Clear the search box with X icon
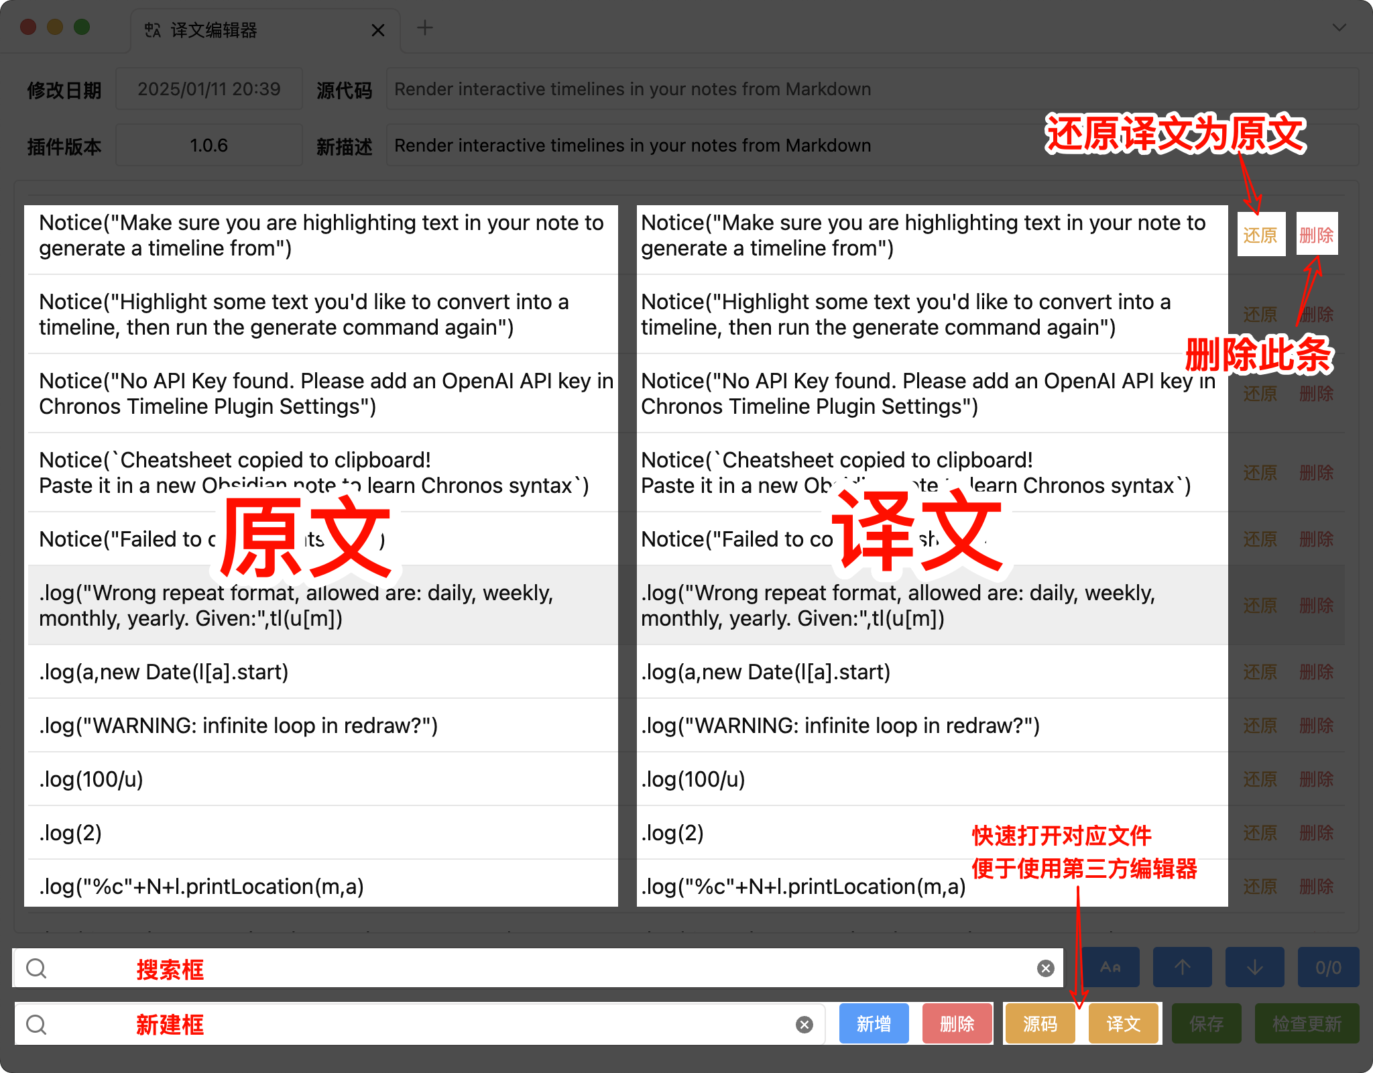 1046,968
